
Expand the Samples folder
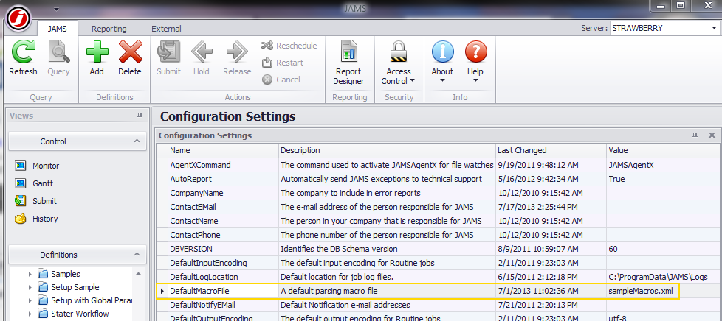point(30,274)
